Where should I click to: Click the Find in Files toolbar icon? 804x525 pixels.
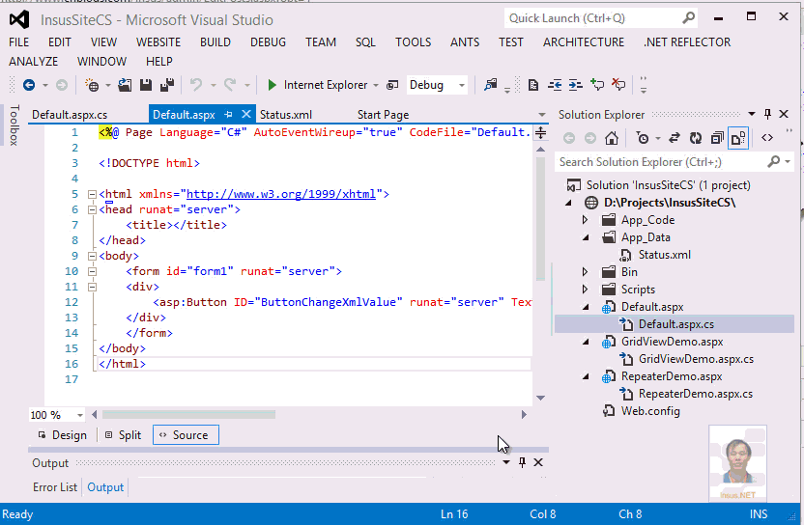[x=491, y=85]
